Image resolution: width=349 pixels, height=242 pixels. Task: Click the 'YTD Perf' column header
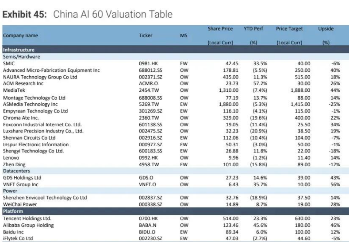tap(253, 29)
